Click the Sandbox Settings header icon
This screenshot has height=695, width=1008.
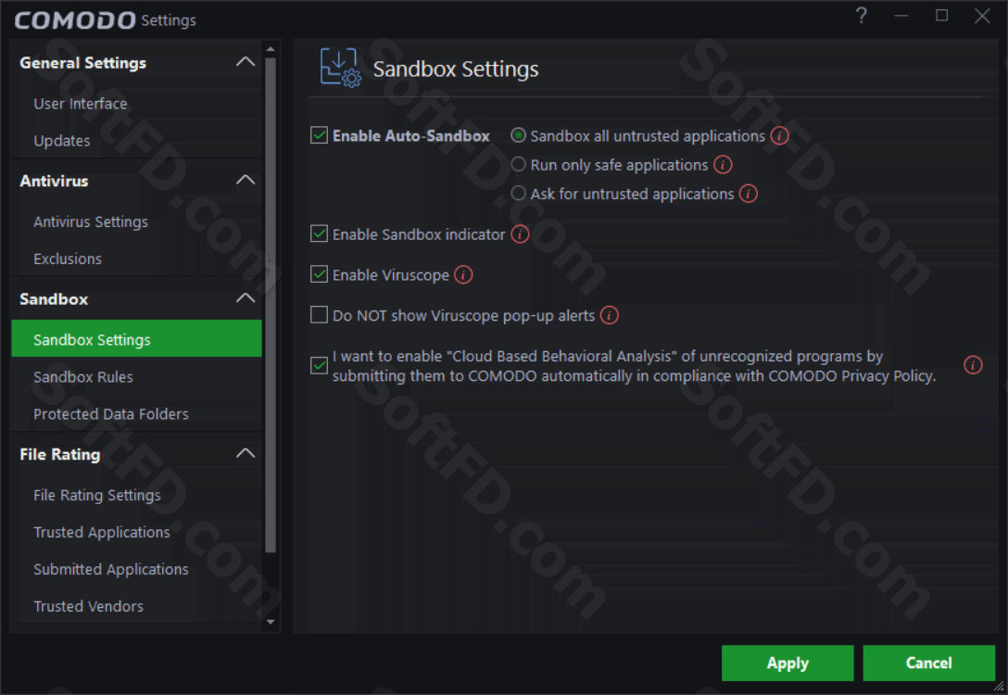[341, 69]
